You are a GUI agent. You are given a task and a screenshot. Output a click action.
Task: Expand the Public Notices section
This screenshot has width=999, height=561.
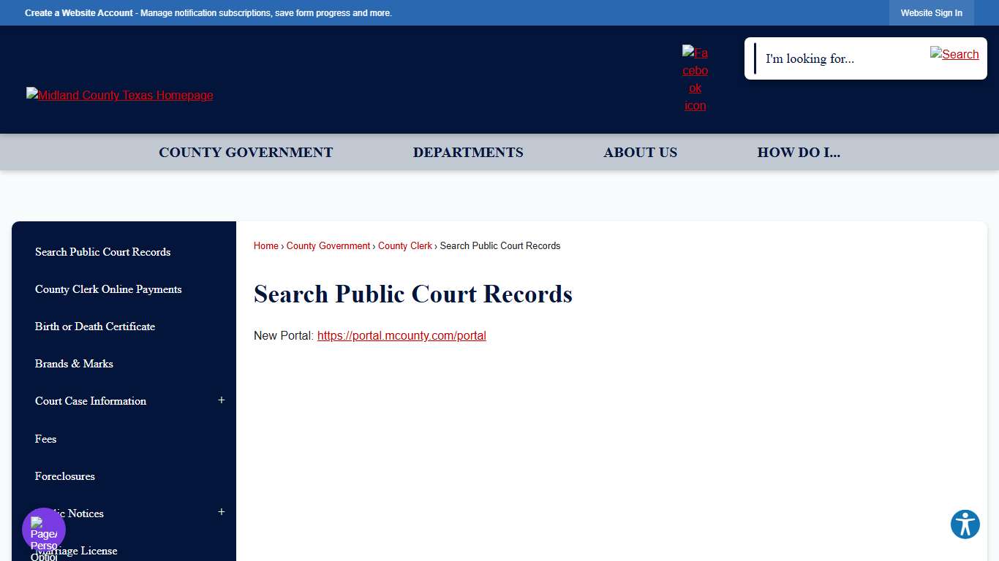pyautogui.click(x=221, y=511)
